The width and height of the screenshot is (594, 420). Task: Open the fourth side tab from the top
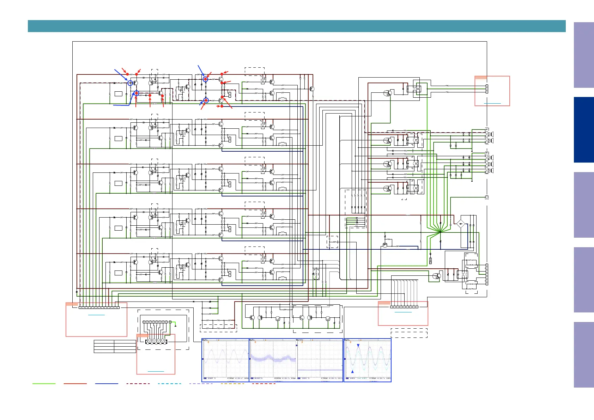(584, 280)
